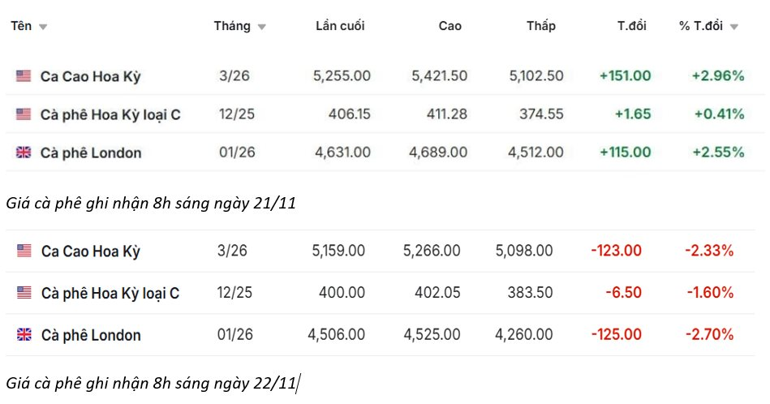The width and height of the screenshot is (770, 404).
Task: Open bottom Cà phê London link
Action: point(91,336)
